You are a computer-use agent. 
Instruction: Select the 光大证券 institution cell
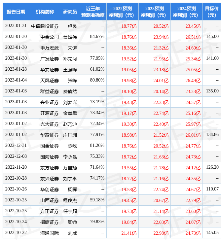point(45,124)
